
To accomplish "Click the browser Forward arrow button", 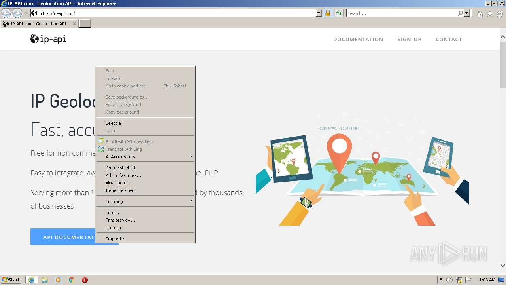I will tap(17, 13).
